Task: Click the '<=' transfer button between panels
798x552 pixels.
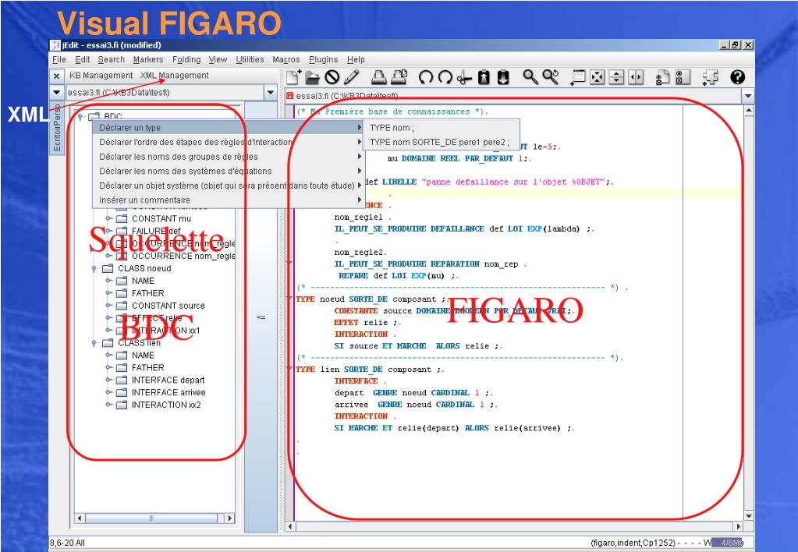Action: (261, 317)
